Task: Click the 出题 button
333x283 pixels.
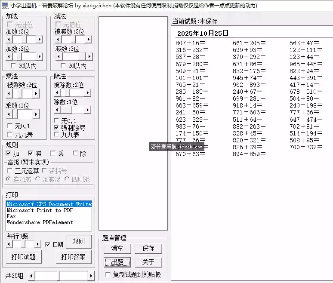Action: click(117, 262)
